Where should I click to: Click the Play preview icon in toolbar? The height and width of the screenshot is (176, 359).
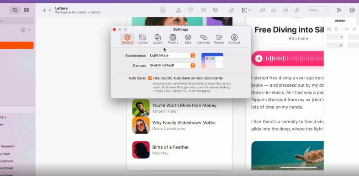pyautogui.click(x=339, y=10)
